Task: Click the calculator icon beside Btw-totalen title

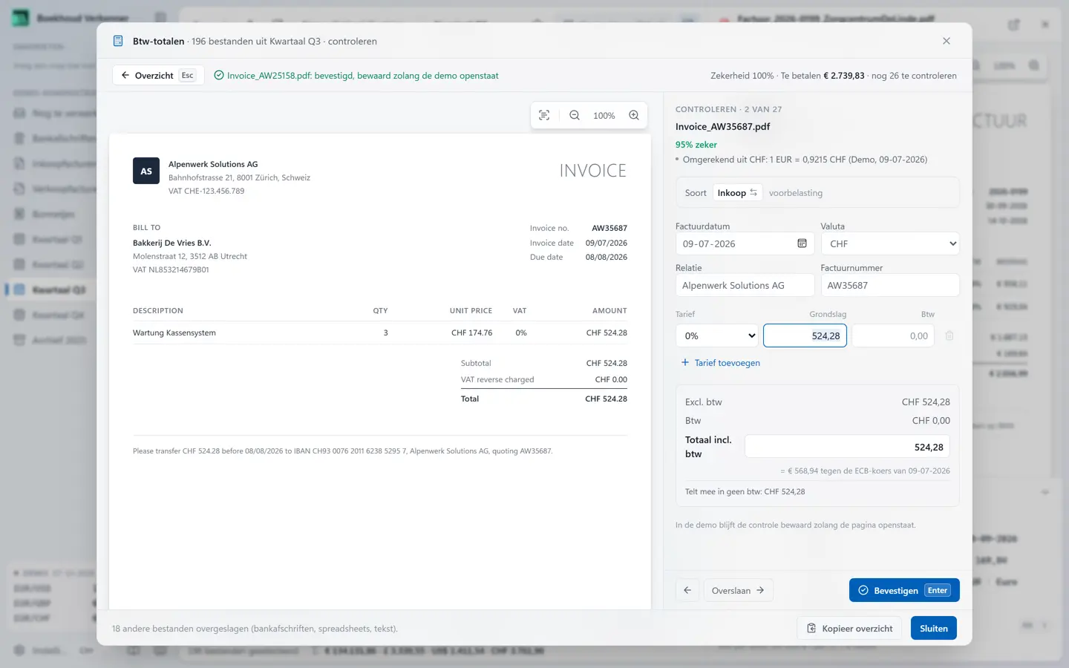Action: tap(118, 41)
